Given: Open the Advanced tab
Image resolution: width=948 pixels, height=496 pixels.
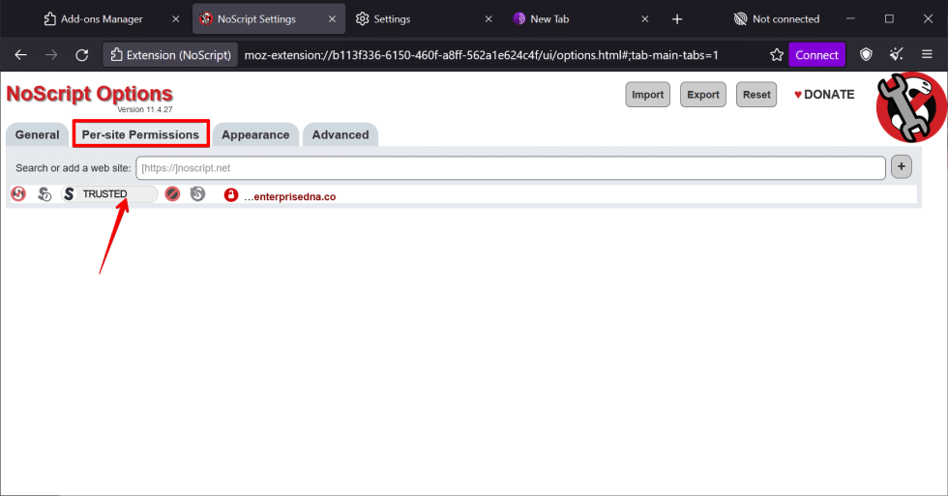Looking at the screenshot, I should pos(341,134).
